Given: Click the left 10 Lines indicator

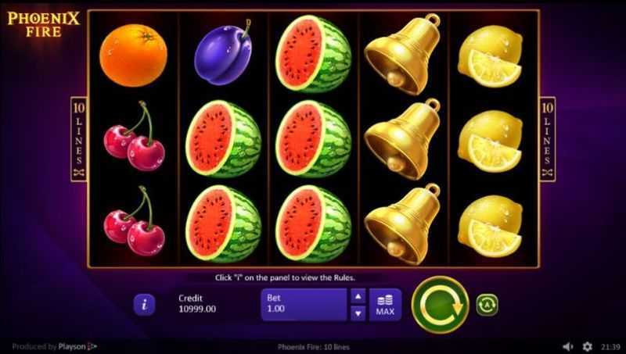Looking at the screenshot, I should 79,139.
